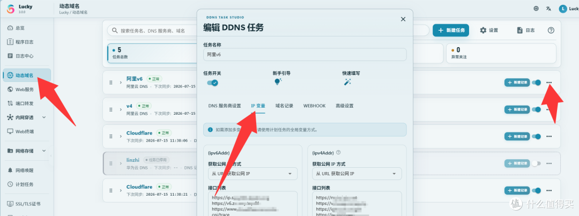The height and width of the screenshot is (216, 579).
Task: Open the more menu for v4 row
Action: 549,109
